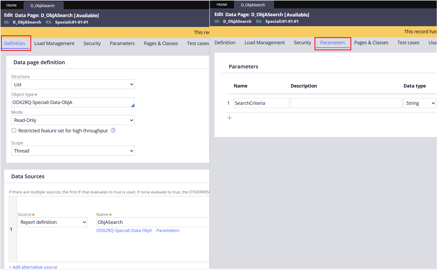Open Test cases tab in right pane
437x270 pixels.
[x=408, y=43]
